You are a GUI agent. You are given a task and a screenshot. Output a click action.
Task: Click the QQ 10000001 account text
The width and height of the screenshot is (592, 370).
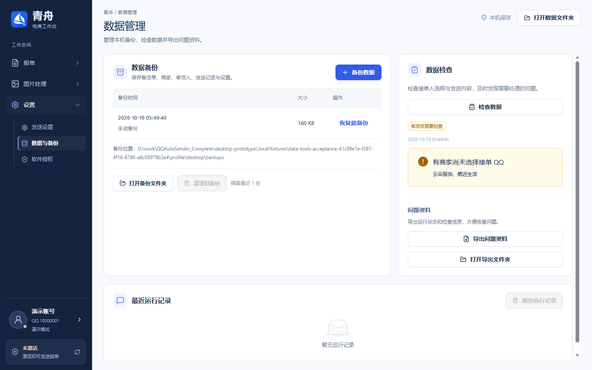(45, 321)
